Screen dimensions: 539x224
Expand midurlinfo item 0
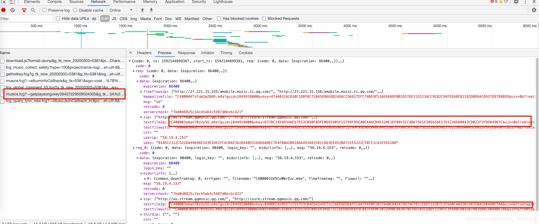145,179
